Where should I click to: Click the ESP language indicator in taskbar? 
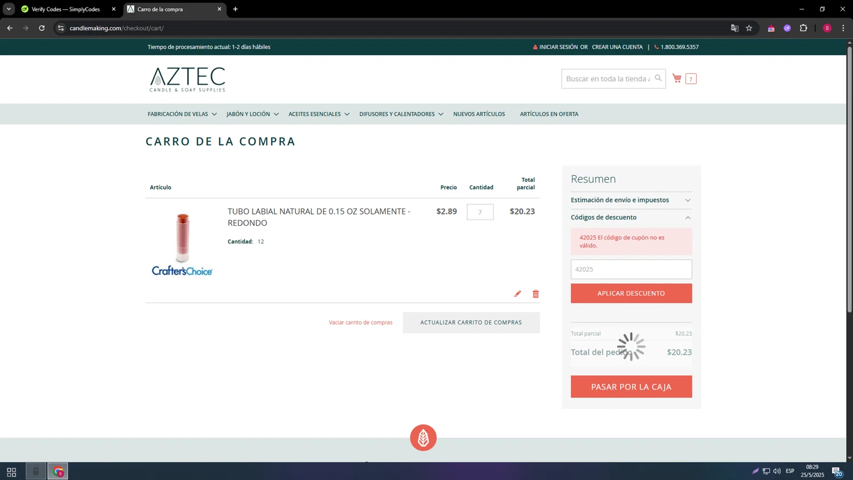pyautogui.click(x=790, y=471)
